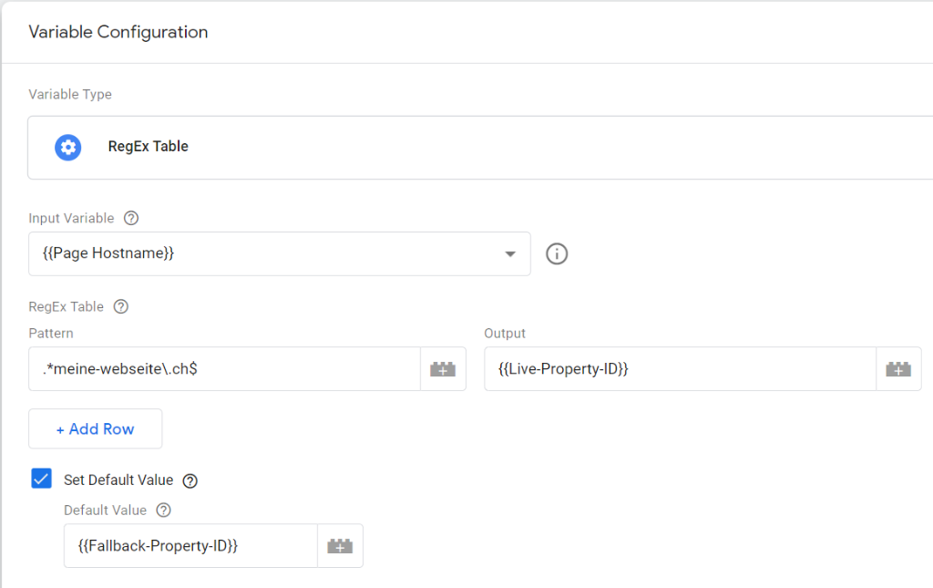Click the + Add Row button
This screenshot has width=933, height=588.
pos(95,428)
